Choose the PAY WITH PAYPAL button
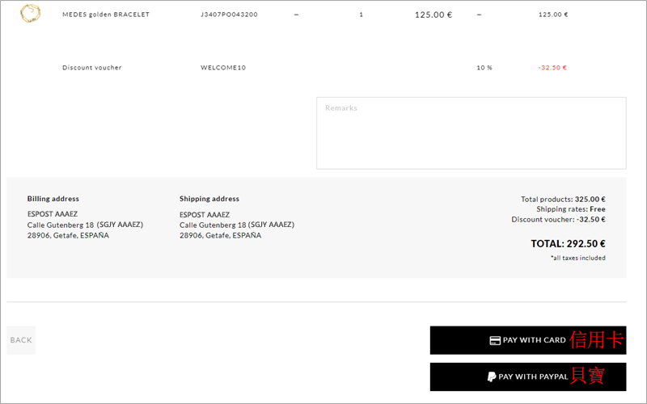 point(528,377)
